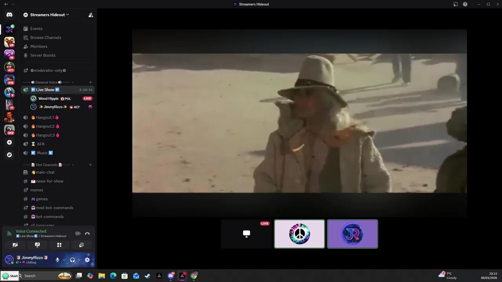Open Help question mark icon in title bar

465,4
